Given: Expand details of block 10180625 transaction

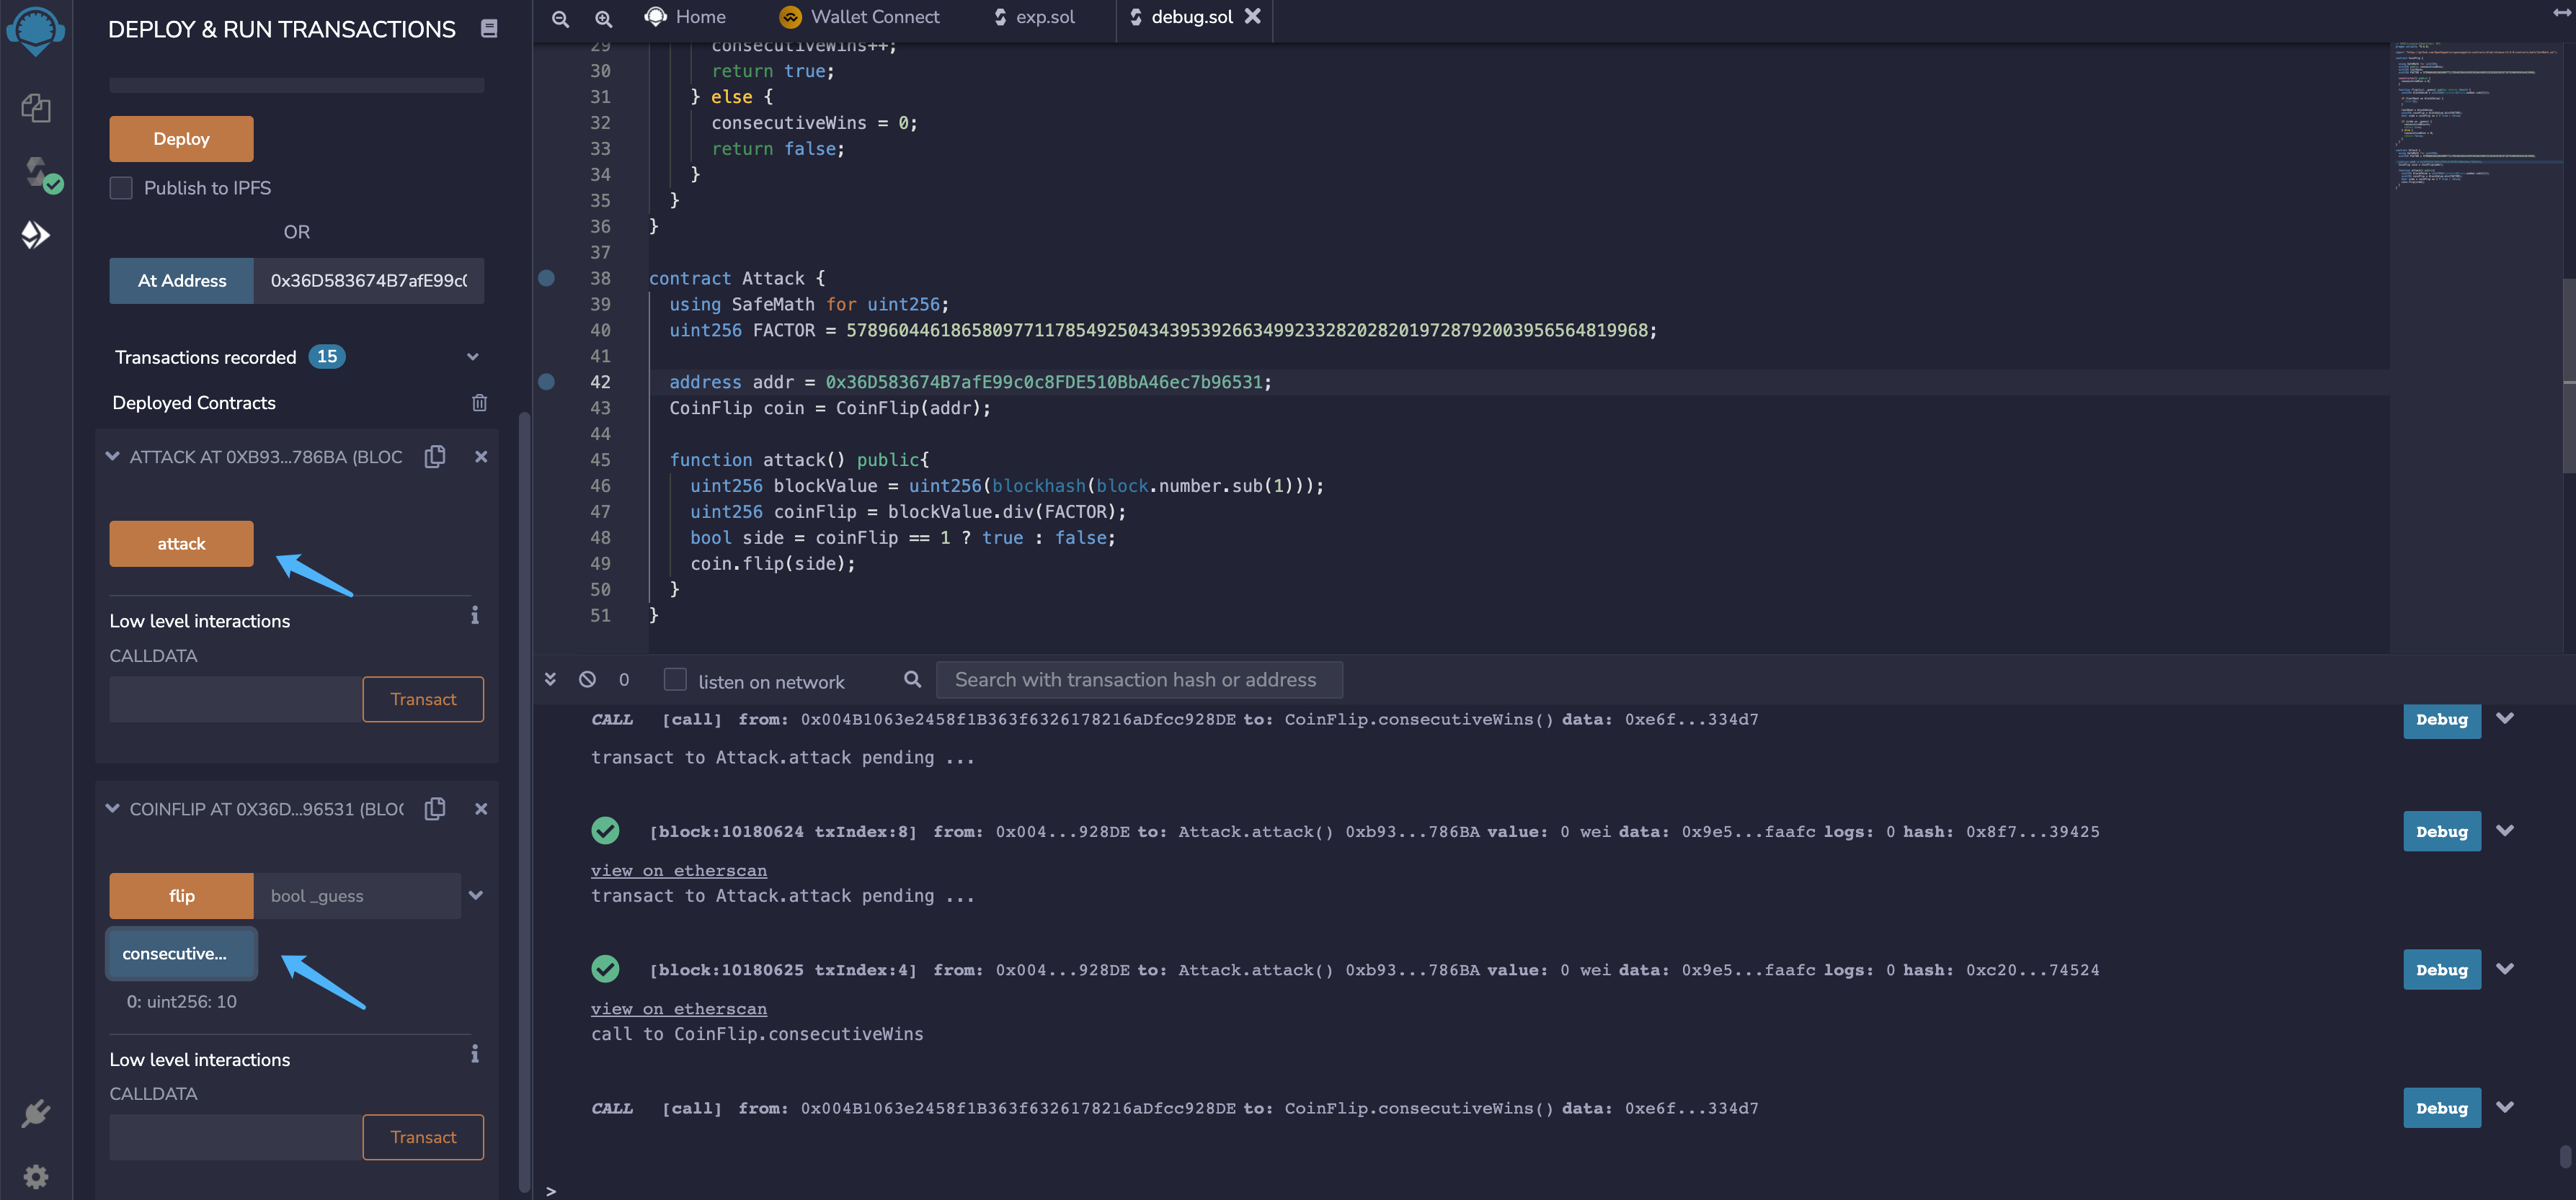Looking at the screenshot, I should click(2505, 968).
